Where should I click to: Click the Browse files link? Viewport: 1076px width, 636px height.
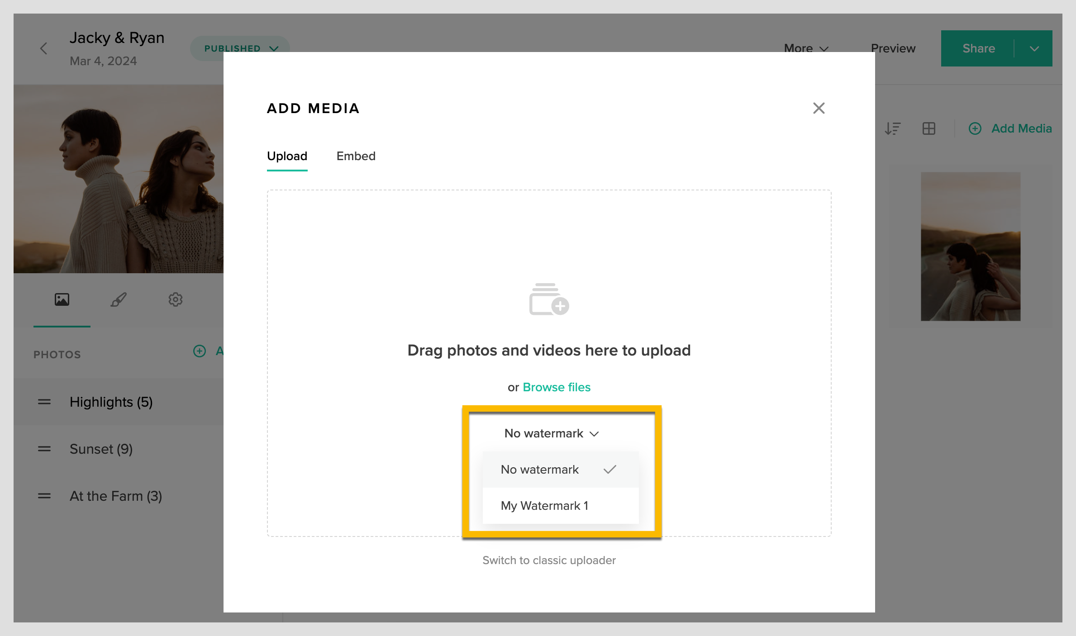pyautogui.click(x=557, y=387)
